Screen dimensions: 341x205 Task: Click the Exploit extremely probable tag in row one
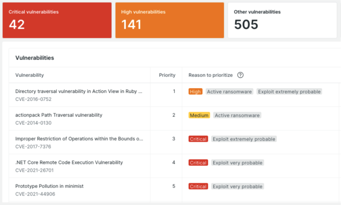click(x=289, y=92)
